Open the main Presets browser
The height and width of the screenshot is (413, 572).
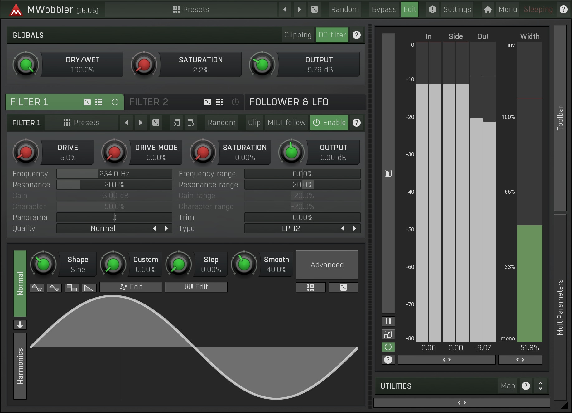point(191,9)
